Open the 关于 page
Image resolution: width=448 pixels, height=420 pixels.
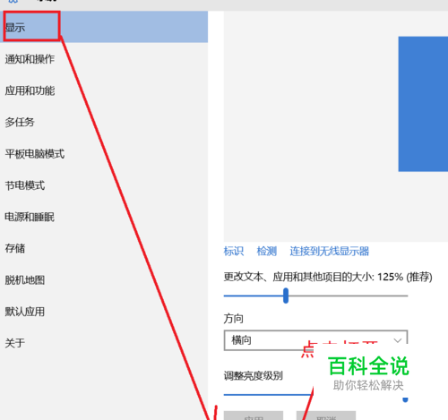tap(104, 343)
